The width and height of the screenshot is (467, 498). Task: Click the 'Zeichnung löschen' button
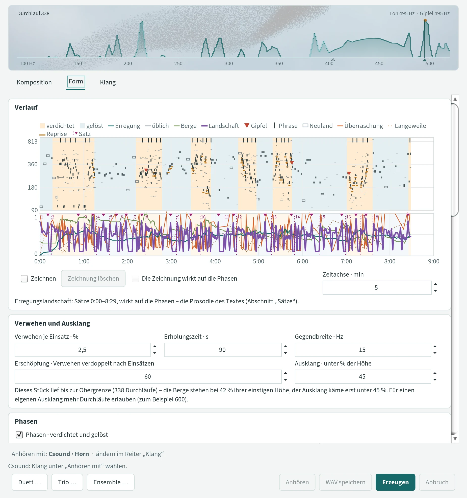93,279
